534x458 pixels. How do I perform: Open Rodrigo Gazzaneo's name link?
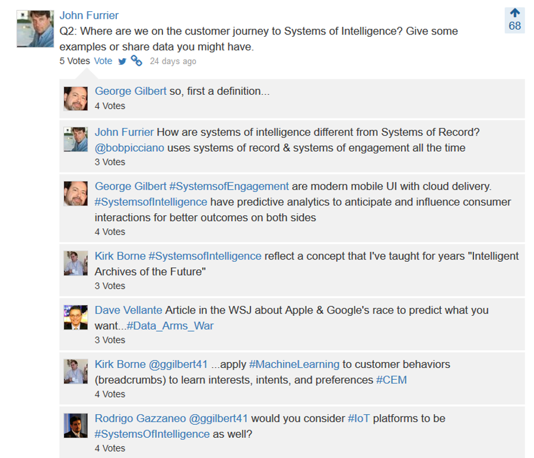pyautogui.click(x=140, y=418)
